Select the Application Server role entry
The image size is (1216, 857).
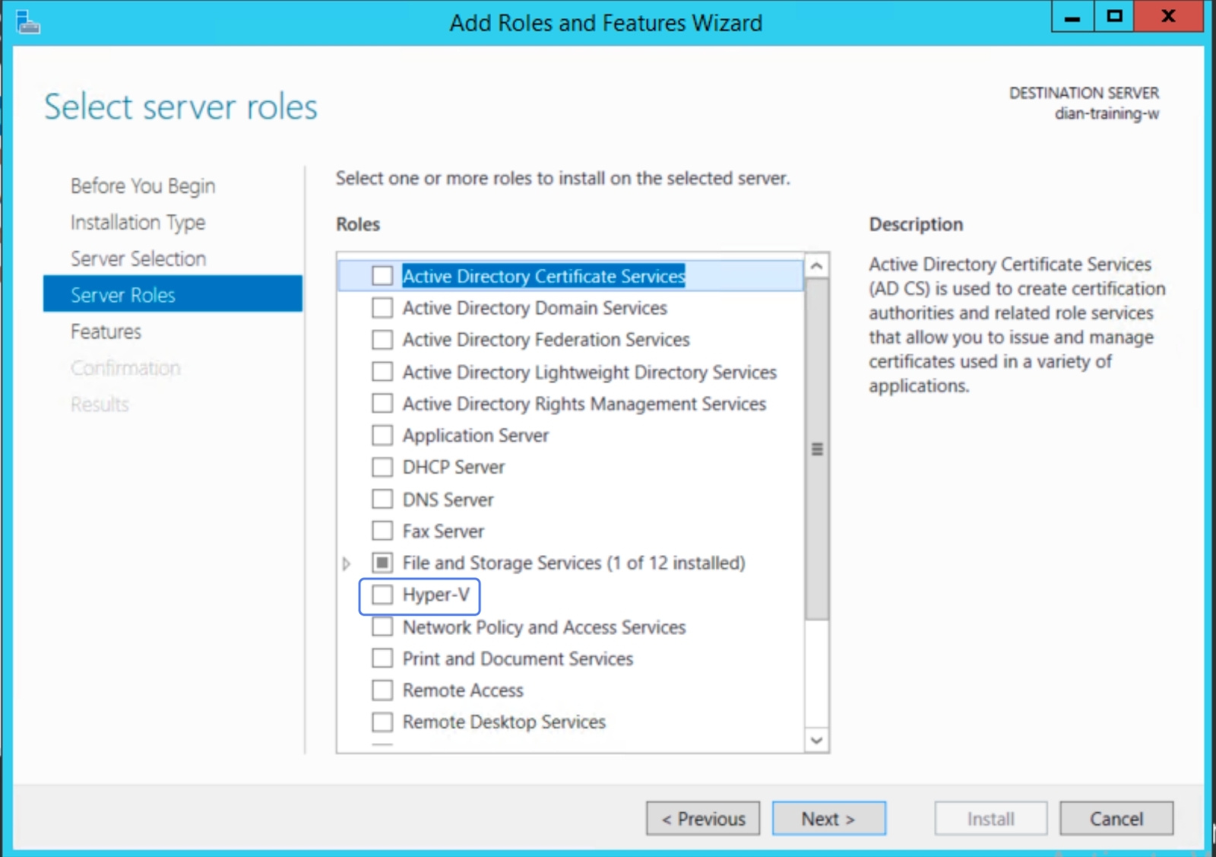click(476, 435)
